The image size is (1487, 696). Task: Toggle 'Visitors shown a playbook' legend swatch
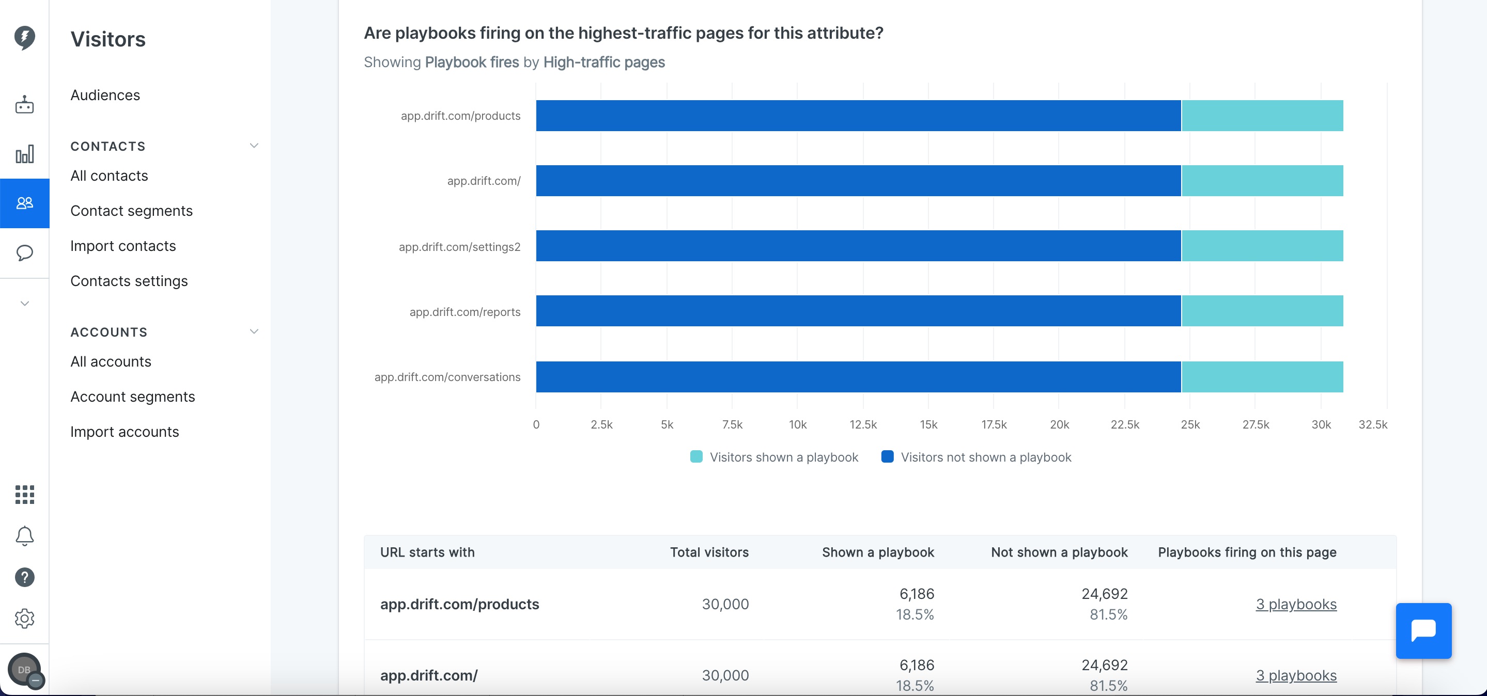coord(696,457)
